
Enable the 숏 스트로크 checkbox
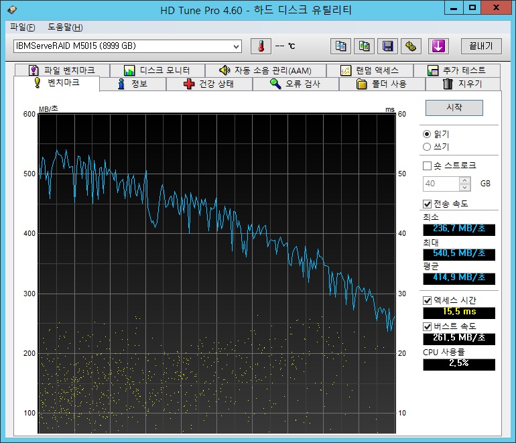[x=427, y=166]
